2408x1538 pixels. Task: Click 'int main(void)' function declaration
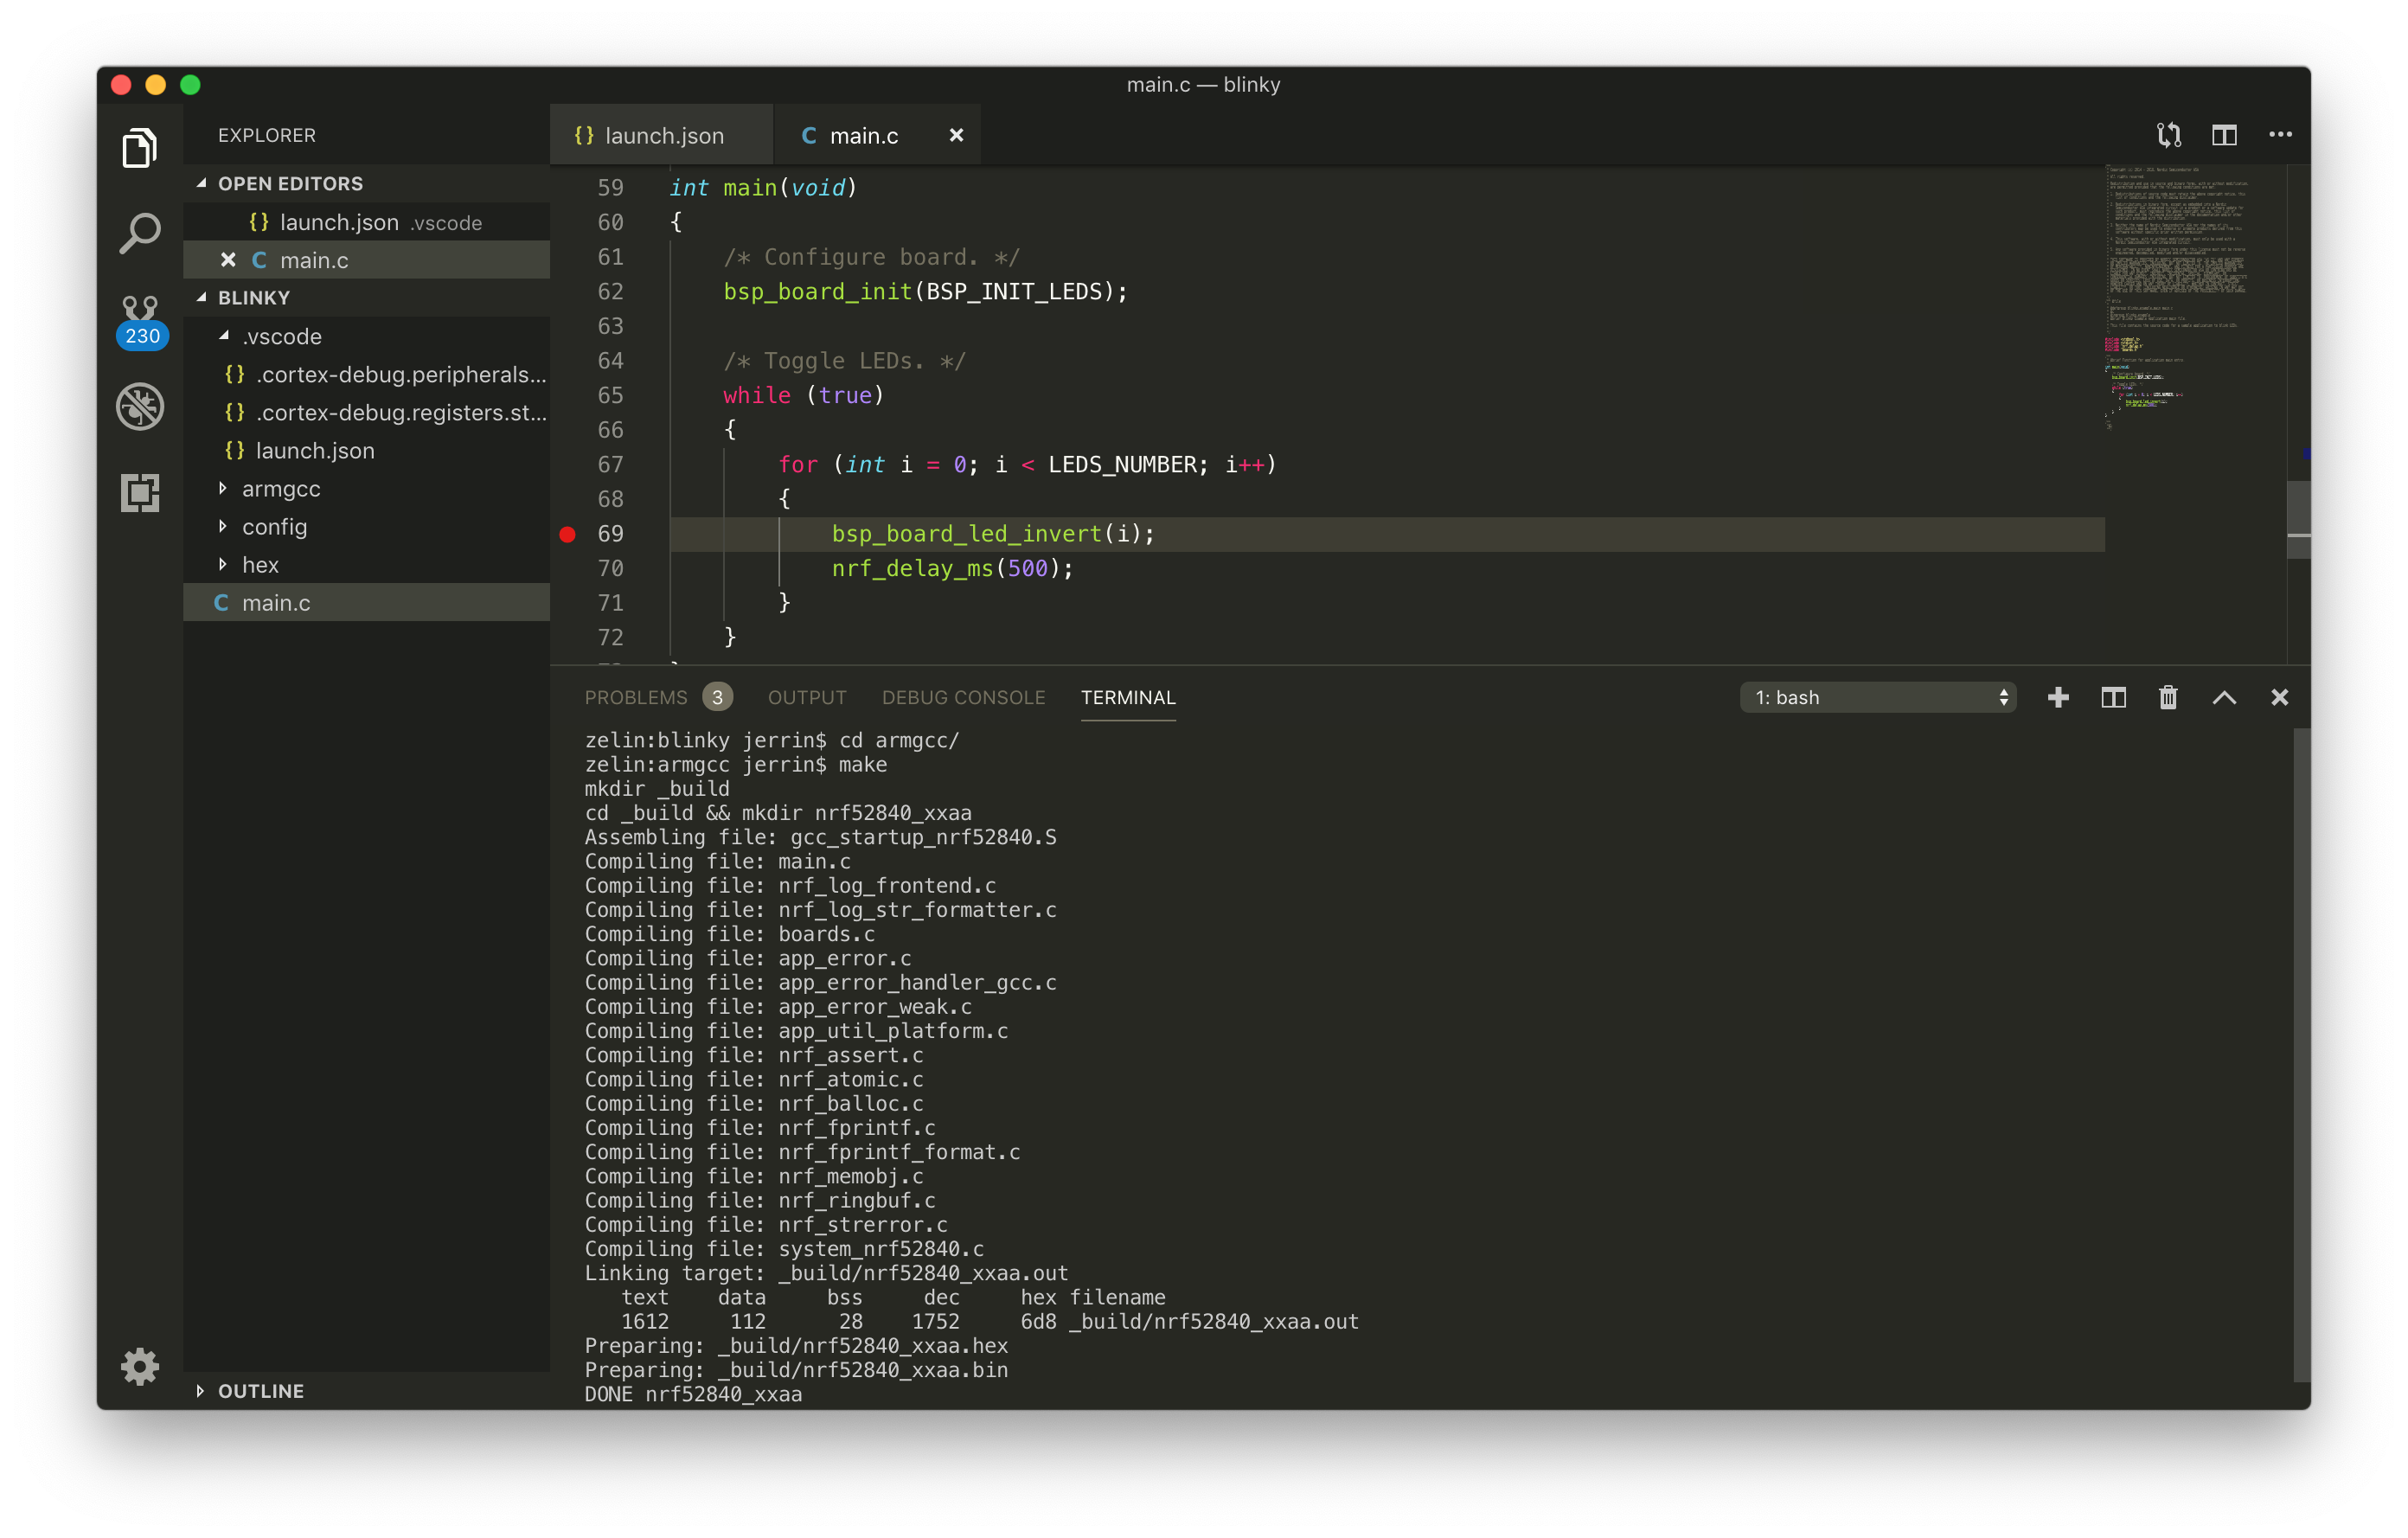pos(763,188)
